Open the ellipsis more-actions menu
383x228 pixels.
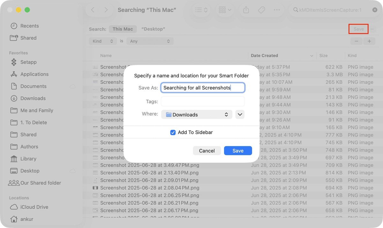277,10
